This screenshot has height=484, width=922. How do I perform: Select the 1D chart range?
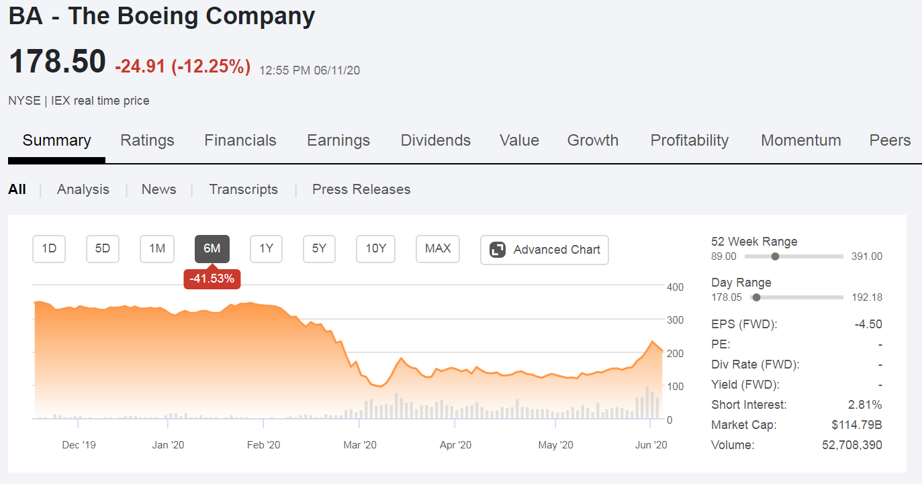(49, 249)
